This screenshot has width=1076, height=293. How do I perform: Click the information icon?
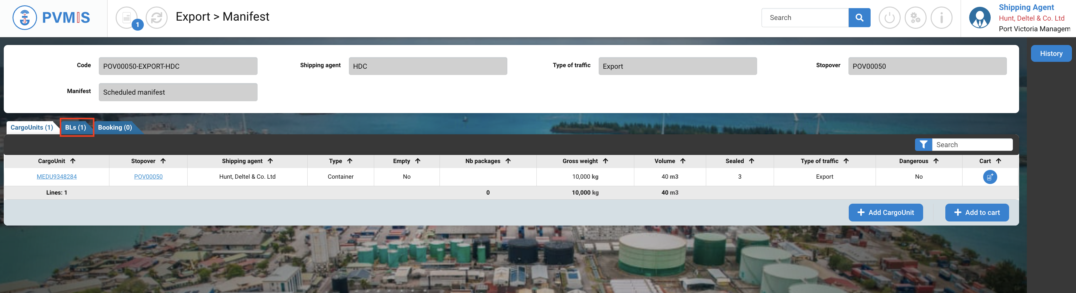click(942, 18)
